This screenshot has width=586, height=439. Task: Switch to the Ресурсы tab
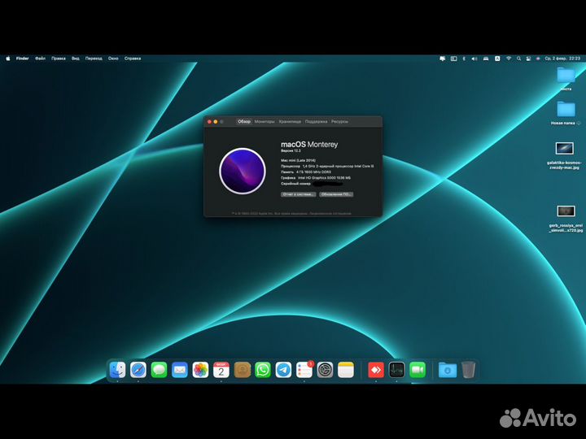click(339, 121)
